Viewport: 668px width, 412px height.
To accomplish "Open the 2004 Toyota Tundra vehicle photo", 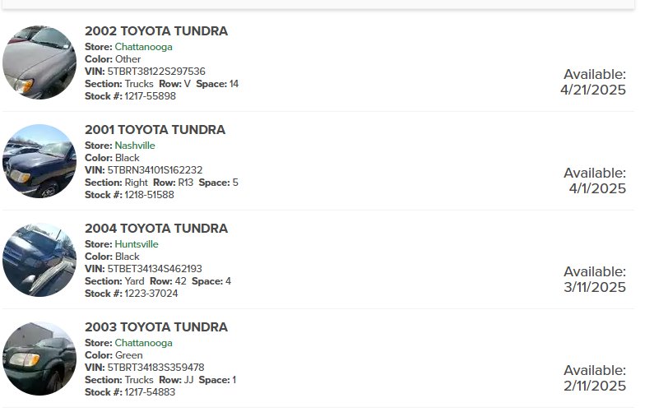I will [x=39, y=260].
